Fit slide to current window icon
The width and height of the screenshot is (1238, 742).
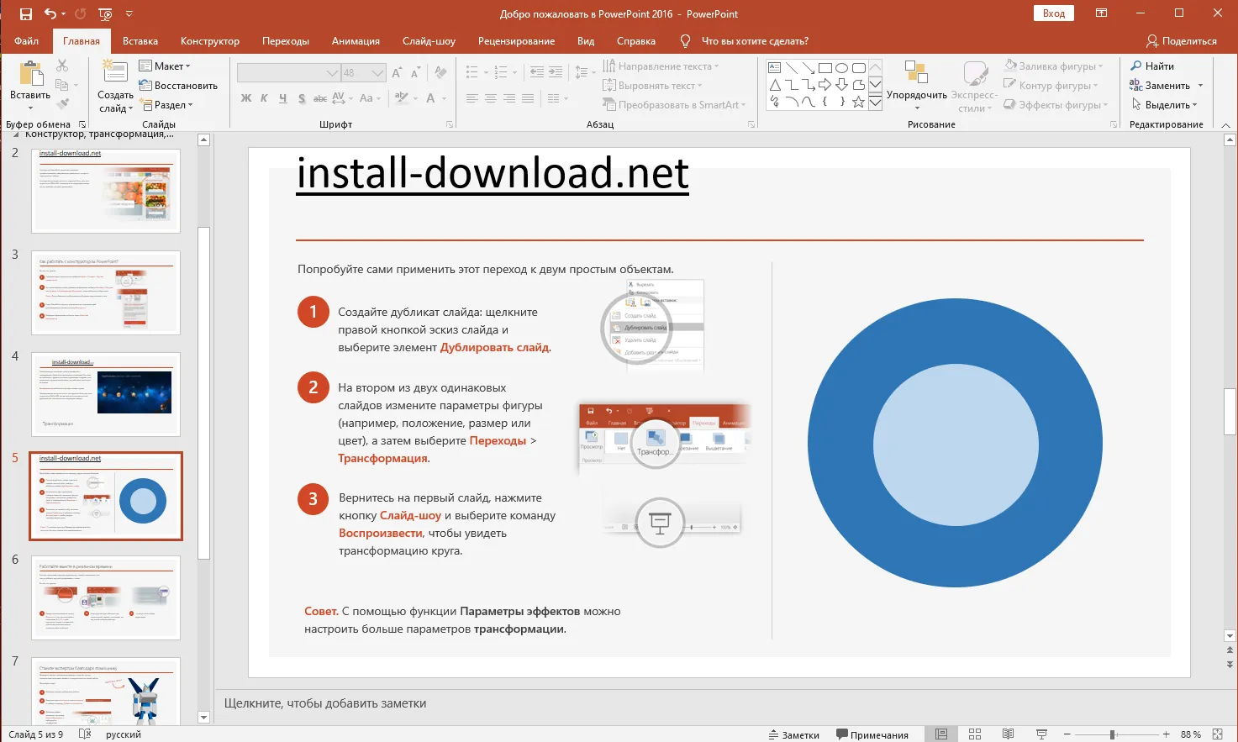[1217, 734]
